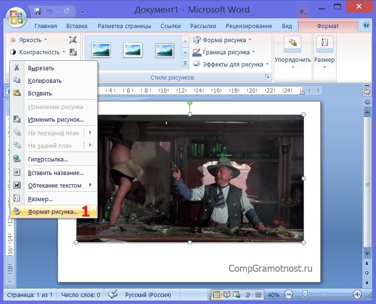Viewport: 376px width, 304px height.
Task: Switch to Outline view
Action: pyautogui.click(x=247, y=294)
